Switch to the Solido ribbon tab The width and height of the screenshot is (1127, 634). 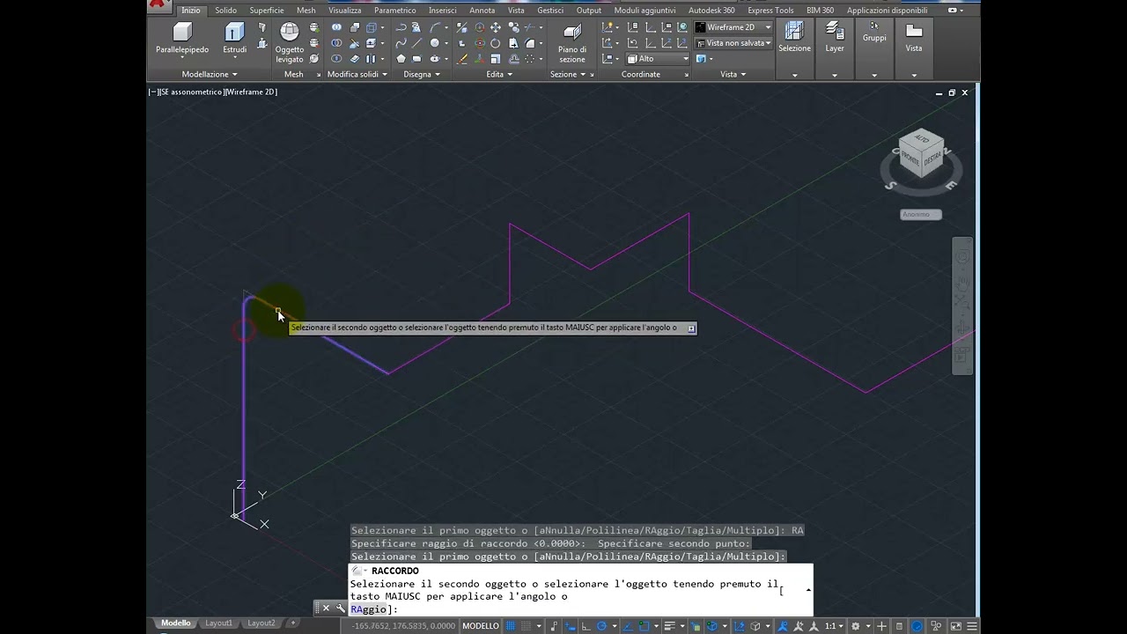coord(225,11)
